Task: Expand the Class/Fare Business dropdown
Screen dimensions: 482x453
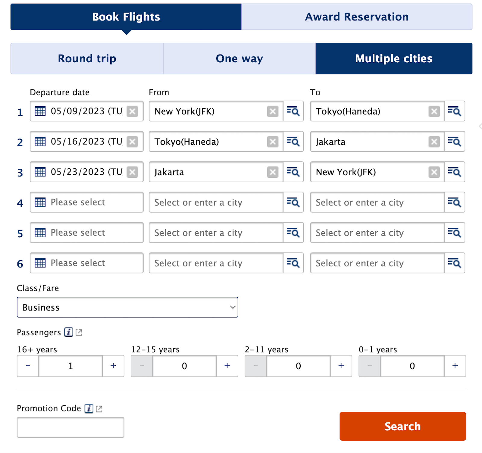Action: [x=127, y=307]
